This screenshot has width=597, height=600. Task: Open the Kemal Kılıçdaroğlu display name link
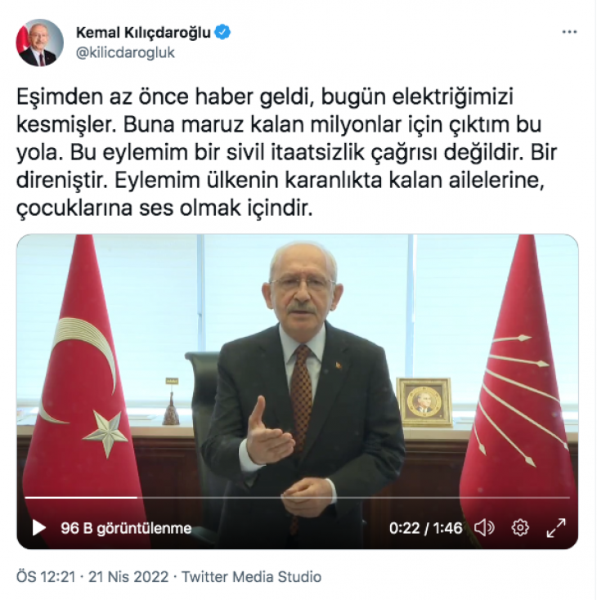pos(143,33)
